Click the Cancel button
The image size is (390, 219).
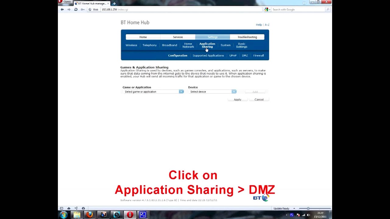point(259,99)
